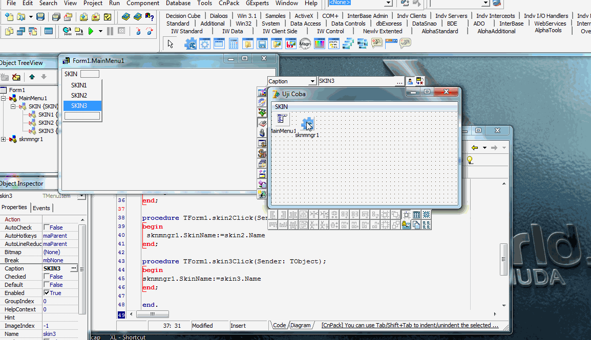Click the Name property value field
This screenshot has height=340, width=591.
click(x=60, y=334)
